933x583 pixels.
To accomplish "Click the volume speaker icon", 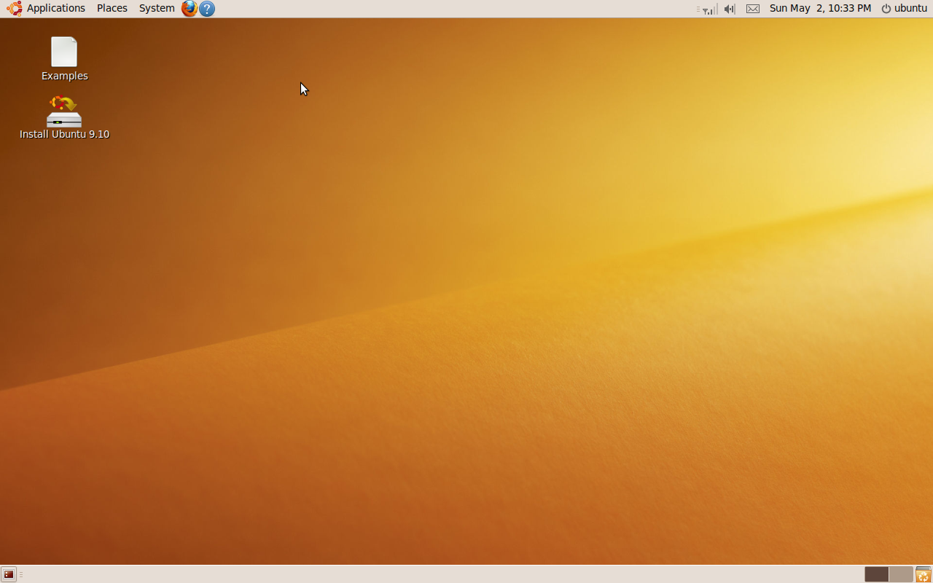I will pyautogui.click(x=730, y=9).
